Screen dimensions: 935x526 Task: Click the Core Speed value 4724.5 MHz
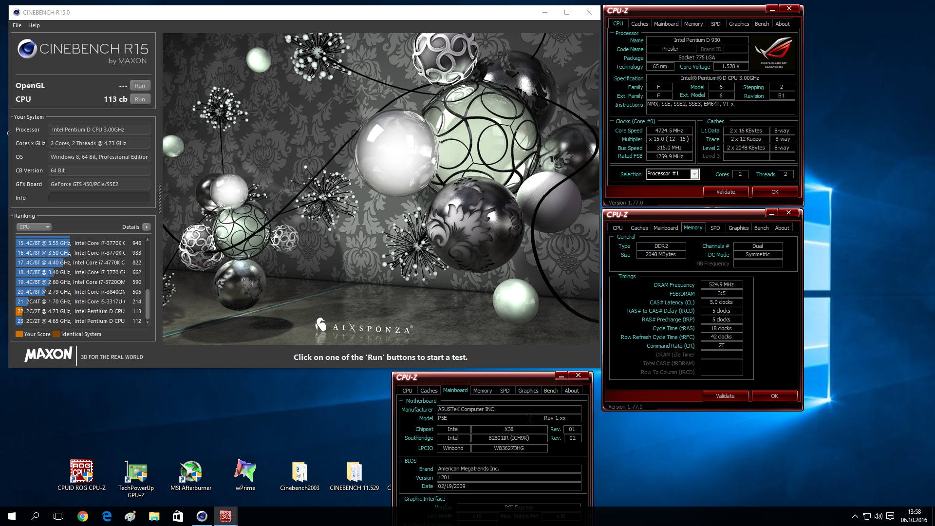tap(669, 131)
